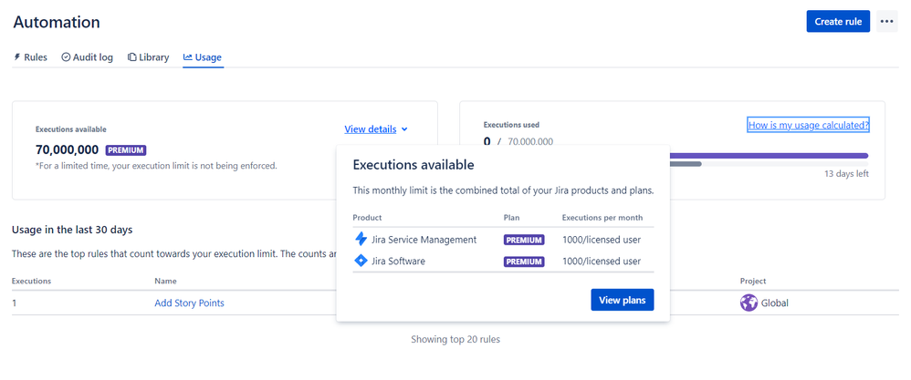This screenshot has height=380, width=911.
Task: Click the Executions column header
Action: [32, 282]
